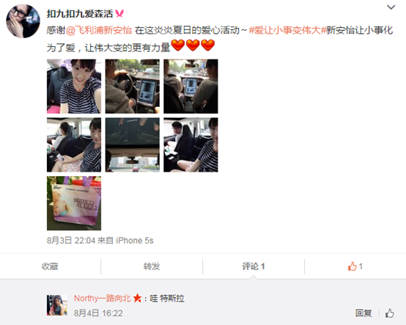Click the poster's avatar picture

pos(23,21)
